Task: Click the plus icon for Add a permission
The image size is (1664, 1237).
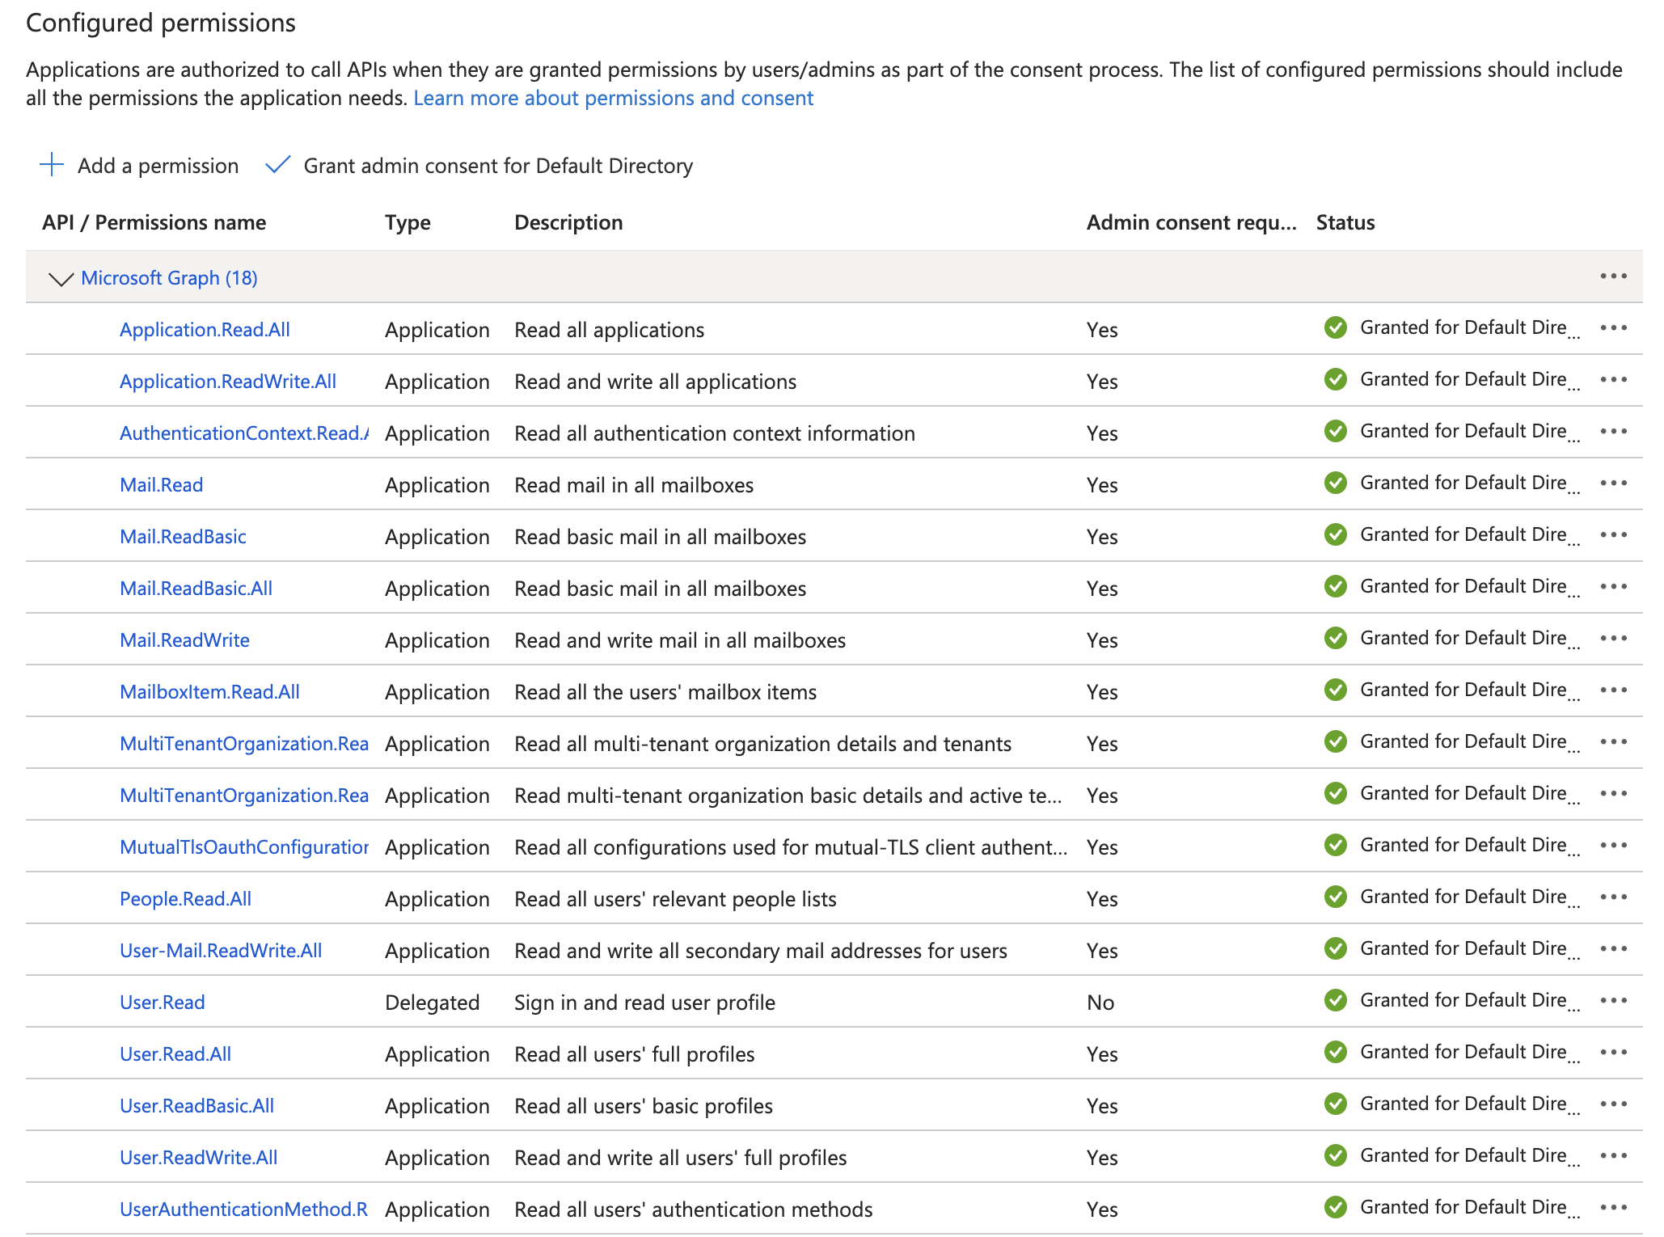Action: (x=52, y=165)
